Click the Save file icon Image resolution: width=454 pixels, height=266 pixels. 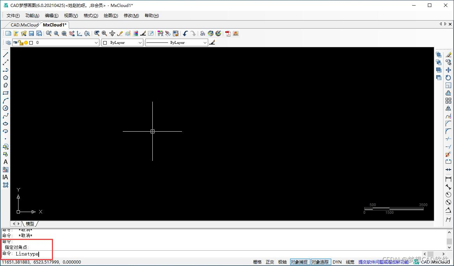31,33
